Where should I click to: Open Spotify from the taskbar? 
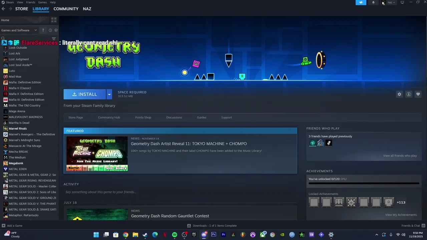[x=174, y=235]
